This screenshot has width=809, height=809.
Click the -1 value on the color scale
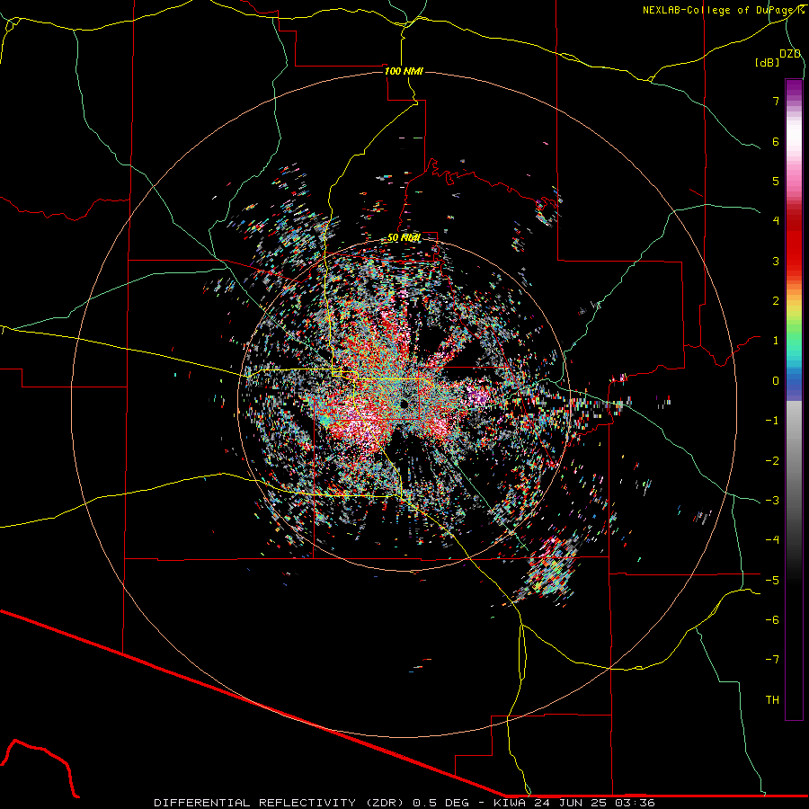coord(772,421)
